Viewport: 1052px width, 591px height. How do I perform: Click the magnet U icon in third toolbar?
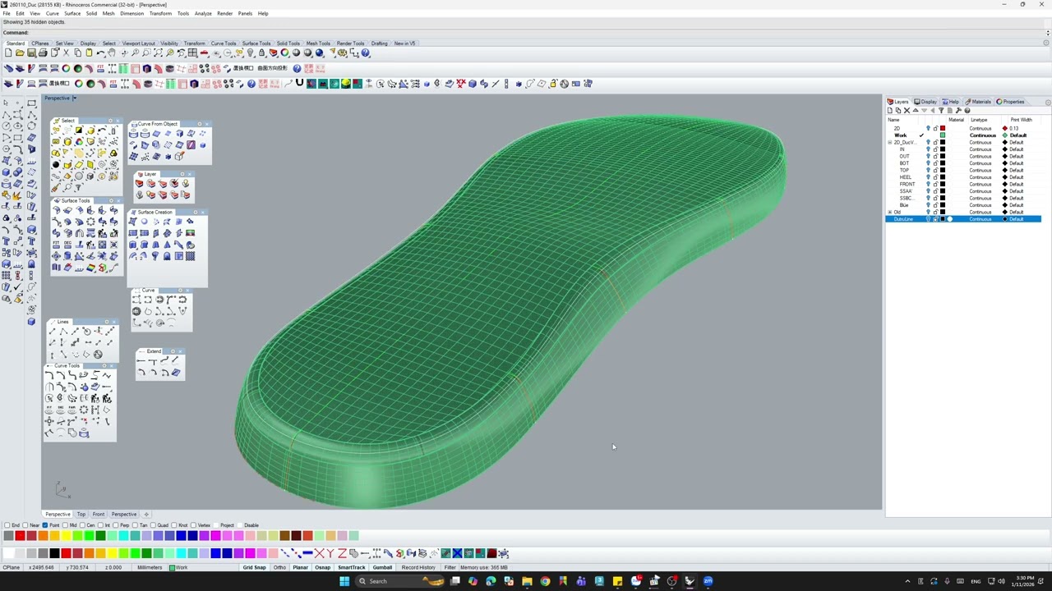point(300,83)
